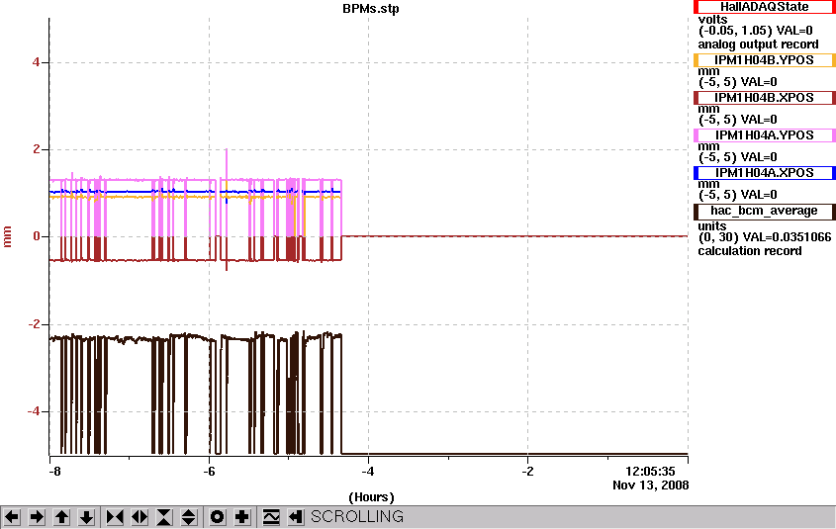836x529 pixels.
Task: Click the -4 tick label on time axis
Action: [368, 472]
